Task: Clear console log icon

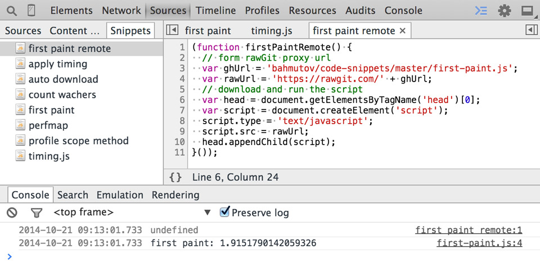Action: click(x=12, y=212)
